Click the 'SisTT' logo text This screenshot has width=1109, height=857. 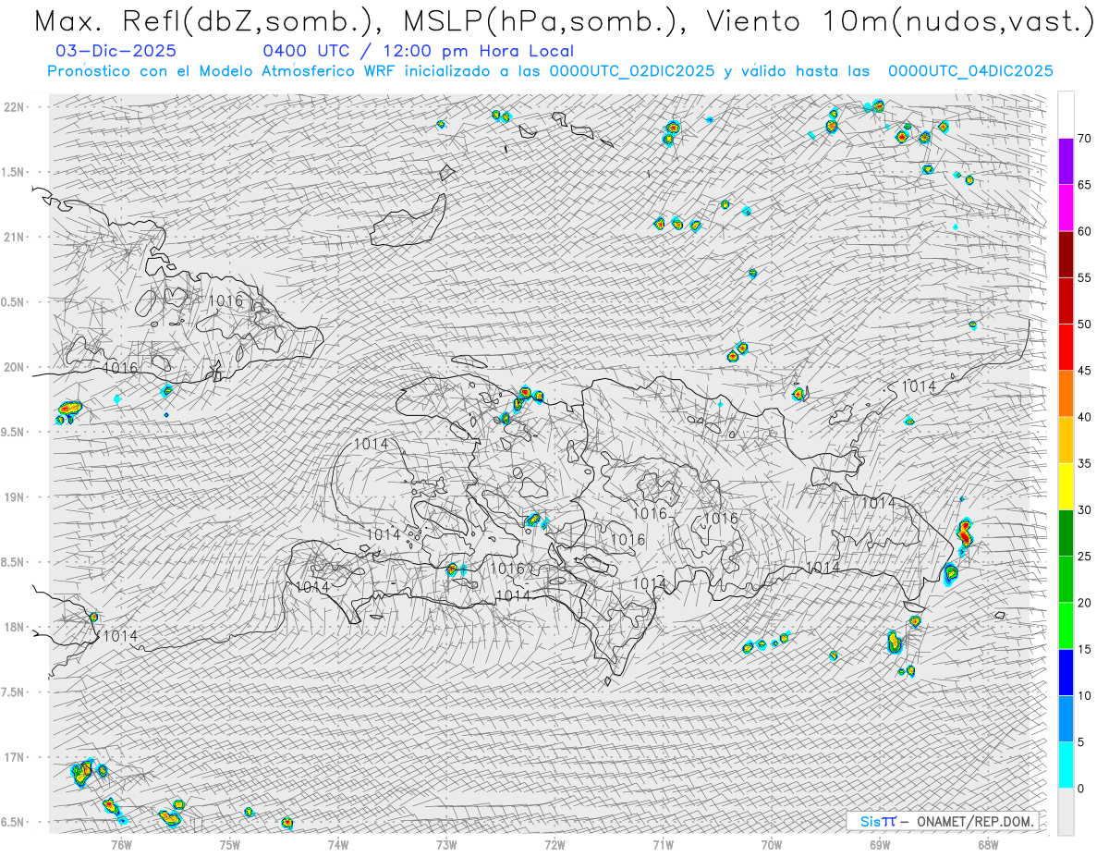pyautogui.click(x=878, y=821)
